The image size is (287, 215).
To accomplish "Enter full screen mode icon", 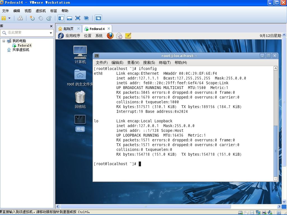I will 78,18.
